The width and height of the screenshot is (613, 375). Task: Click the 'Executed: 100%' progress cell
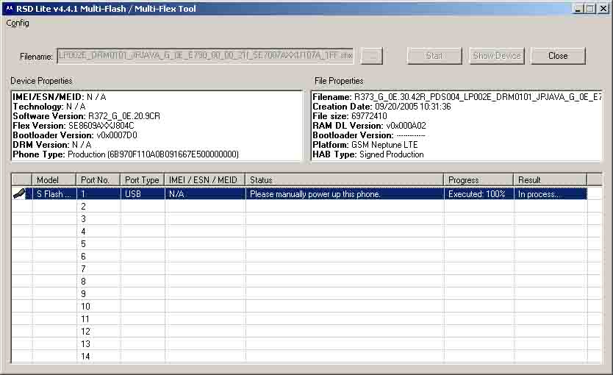(477, 194)
